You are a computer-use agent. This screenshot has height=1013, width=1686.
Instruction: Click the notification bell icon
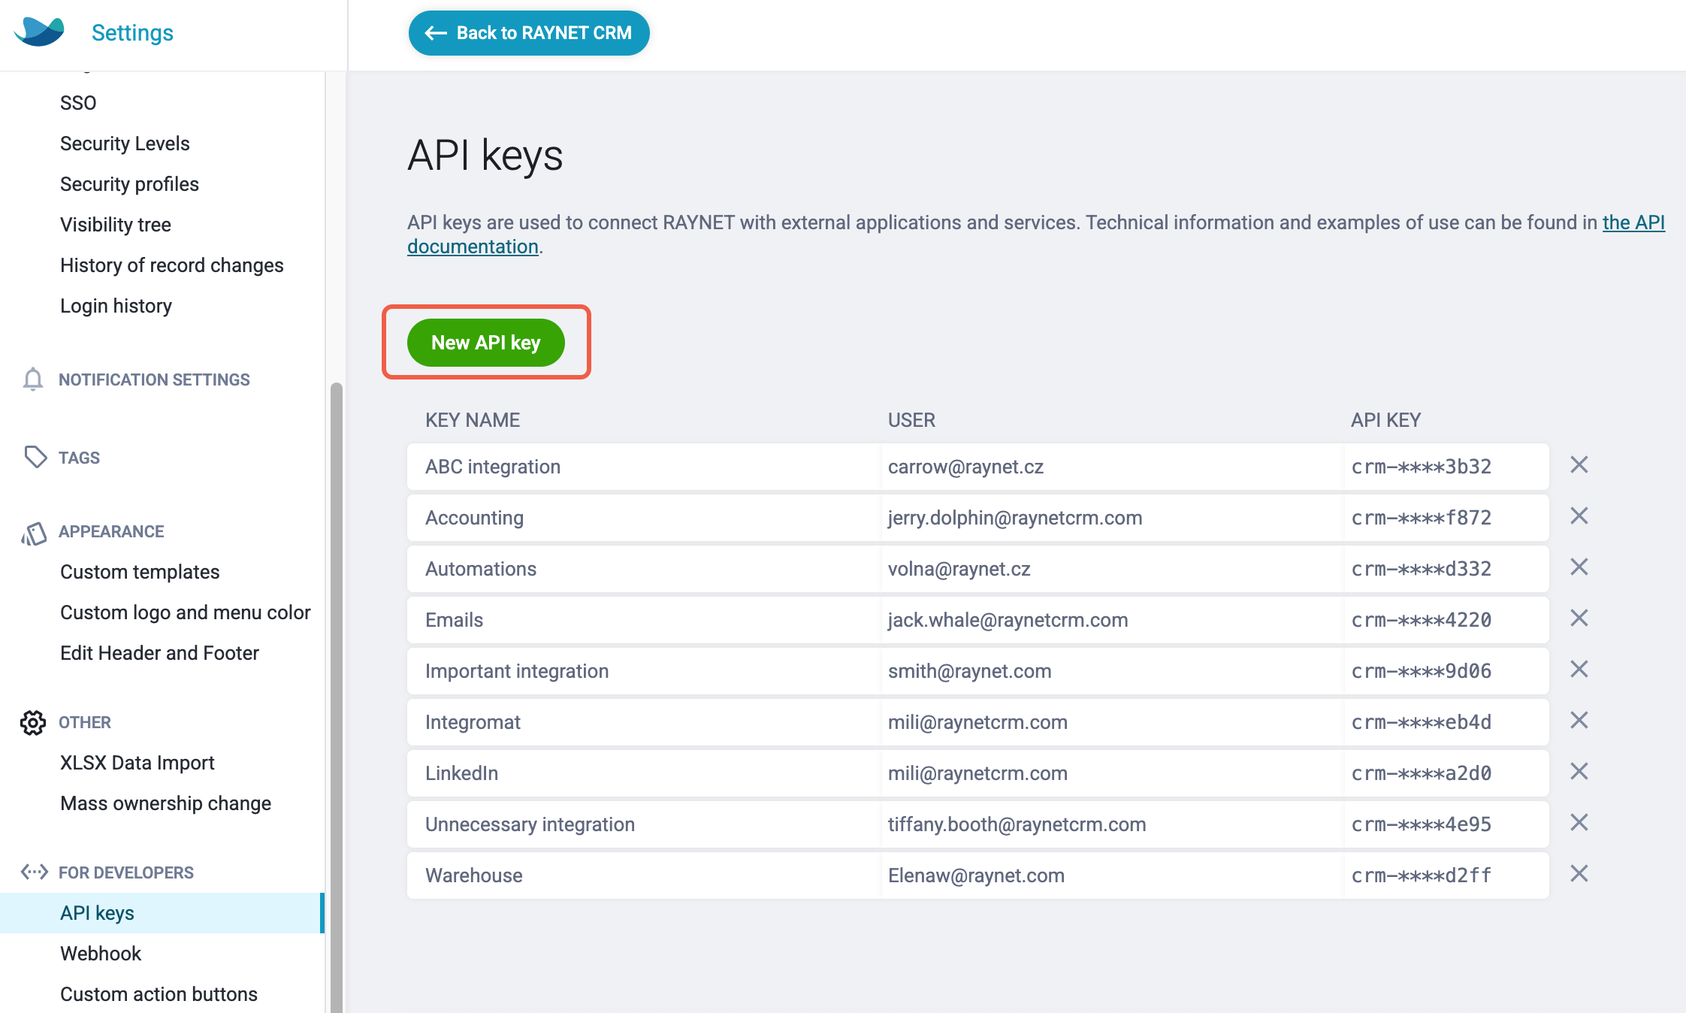tap(33, 379)
